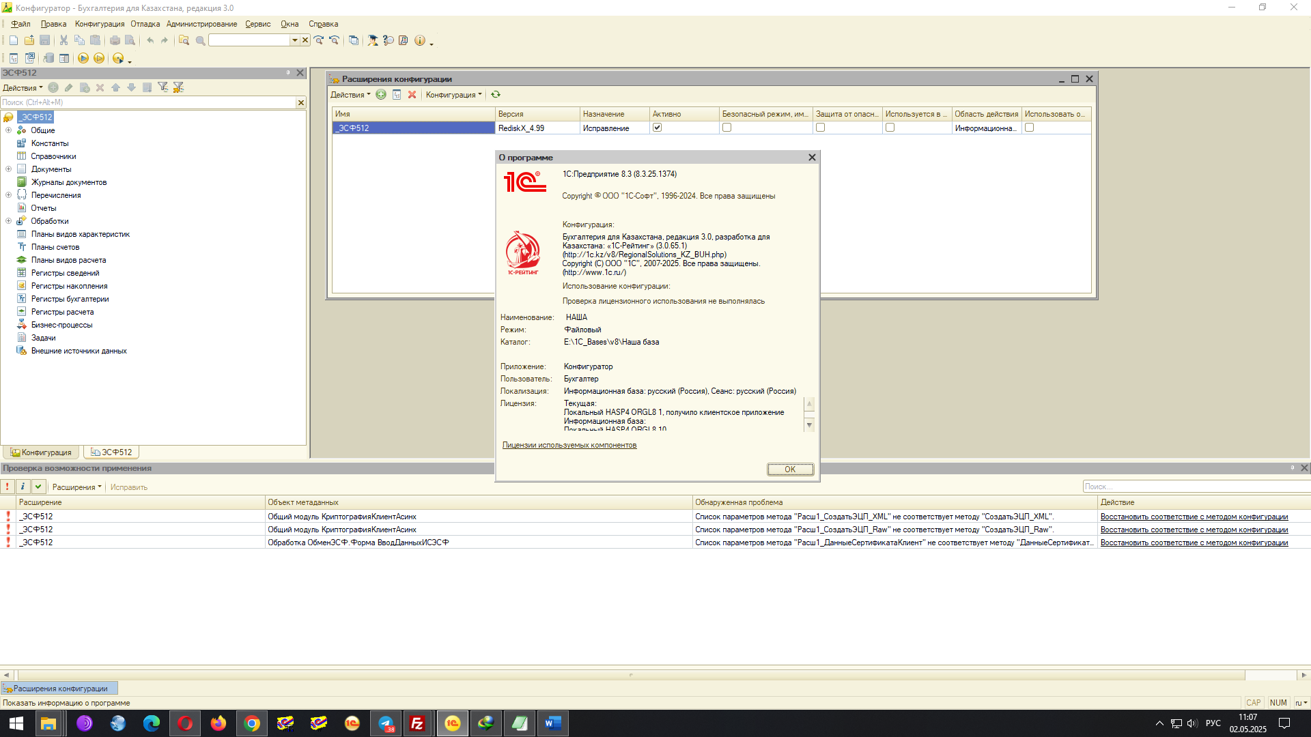
Task: Click the filter by subsystems funnel icon
Action: click(163, 87)
